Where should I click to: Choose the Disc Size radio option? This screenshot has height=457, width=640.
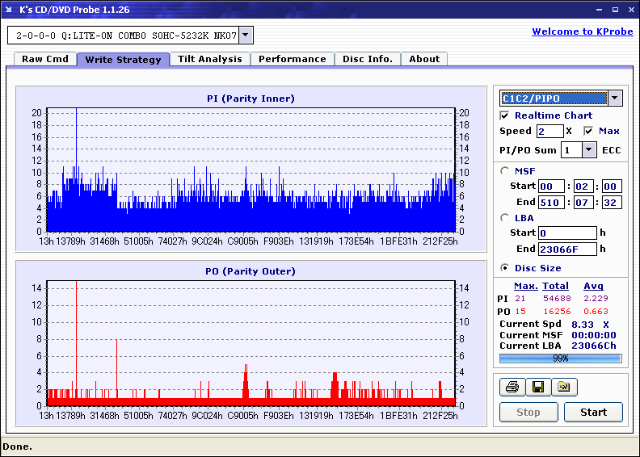coord(505,268)
